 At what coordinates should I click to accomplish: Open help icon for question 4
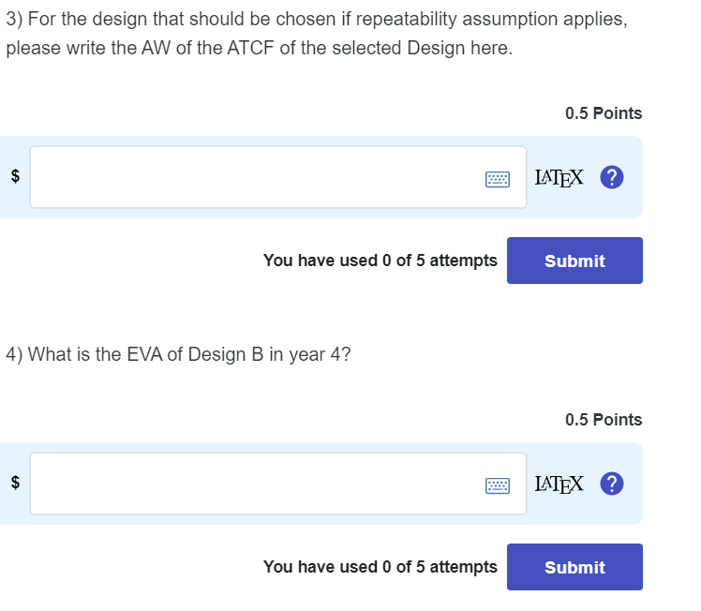(x=611, y=484)
